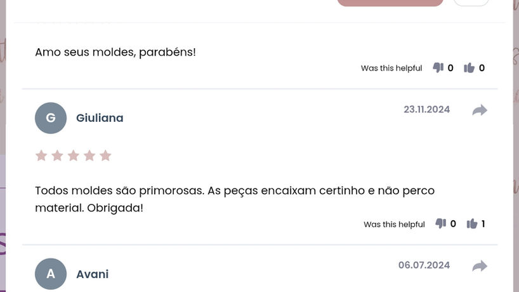Click the reviewer name Avani
The image size is (519, 292).
(92, 274)
